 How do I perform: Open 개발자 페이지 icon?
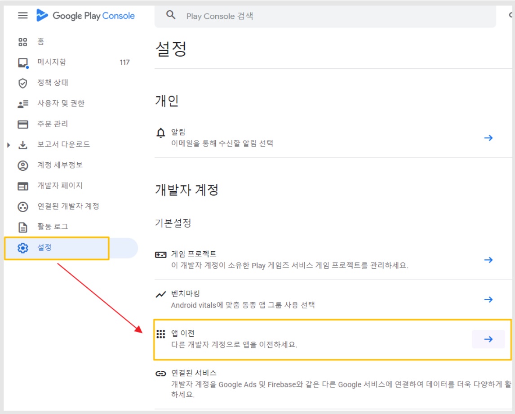coord(22,186)
